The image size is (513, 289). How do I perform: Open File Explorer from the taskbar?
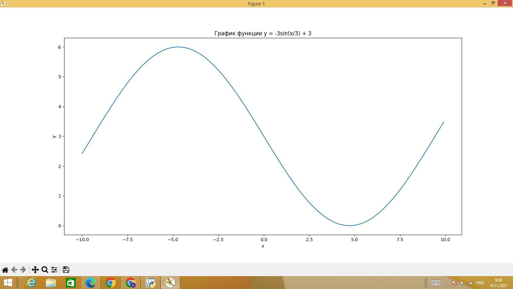(51, 283)
